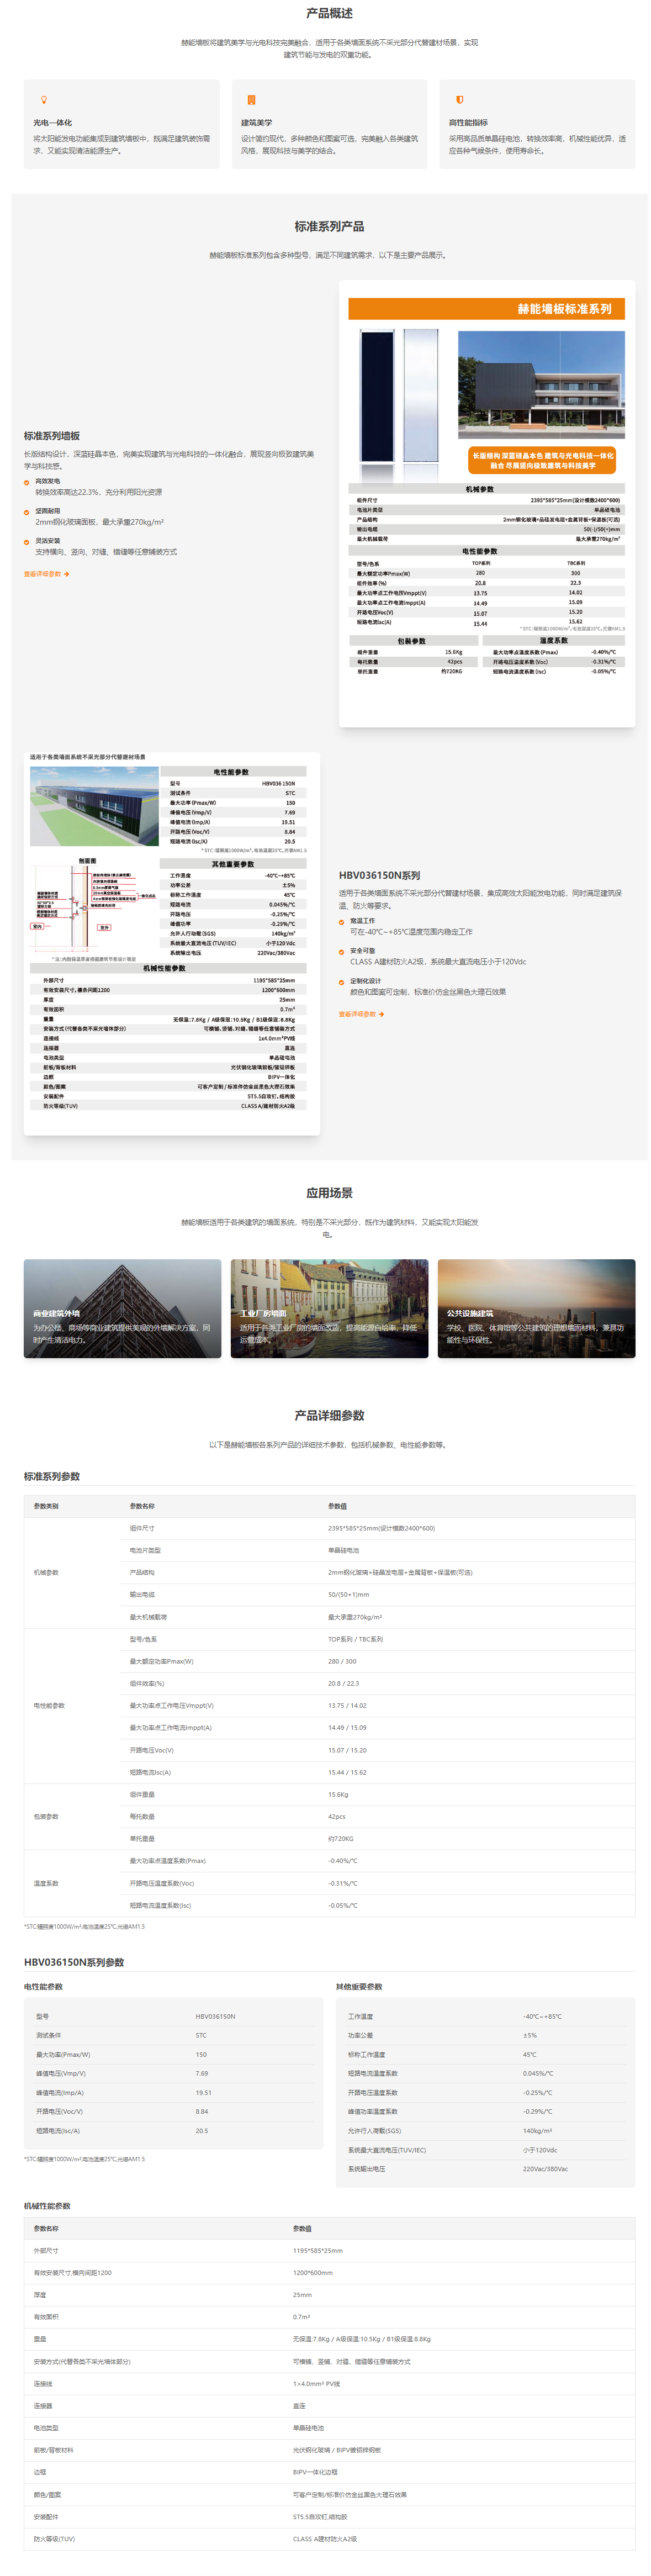Image resolution: width=651 pixels, height=2576 pixels.
Task: Click the HBV036150N datasheet image
Action: click(x=171, y=943)
